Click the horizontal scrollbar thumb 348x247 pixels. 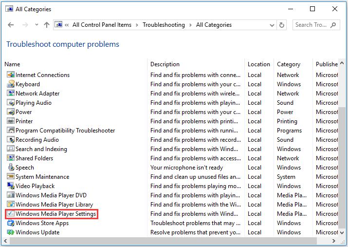coord(163,241)
